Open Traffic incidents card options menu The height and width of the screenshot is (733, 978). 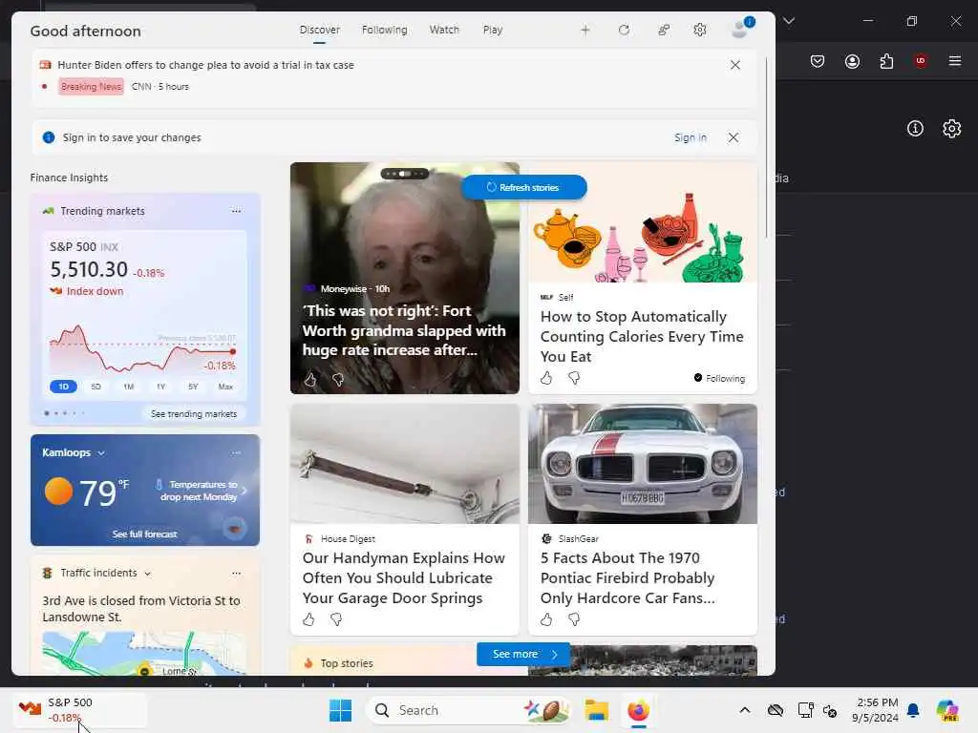tap(236, 573)
